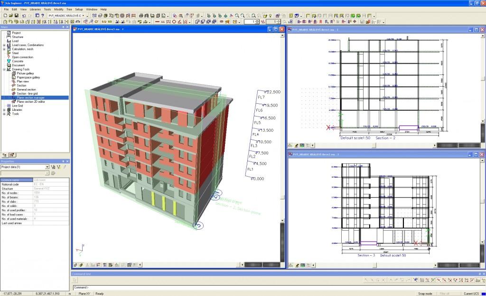This screenshot has width=486, height=296.
Task: Select the Picture gallery tree item
Action: coord(25,73)
